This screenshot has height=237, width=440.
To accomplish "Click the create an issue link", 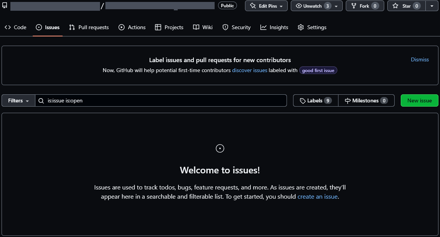I will coord(317,197).
